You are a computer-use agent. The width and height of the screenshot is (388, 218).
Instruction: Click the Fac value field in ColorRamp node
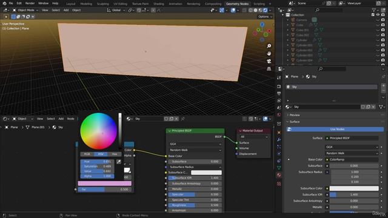[x=105, y=190]
